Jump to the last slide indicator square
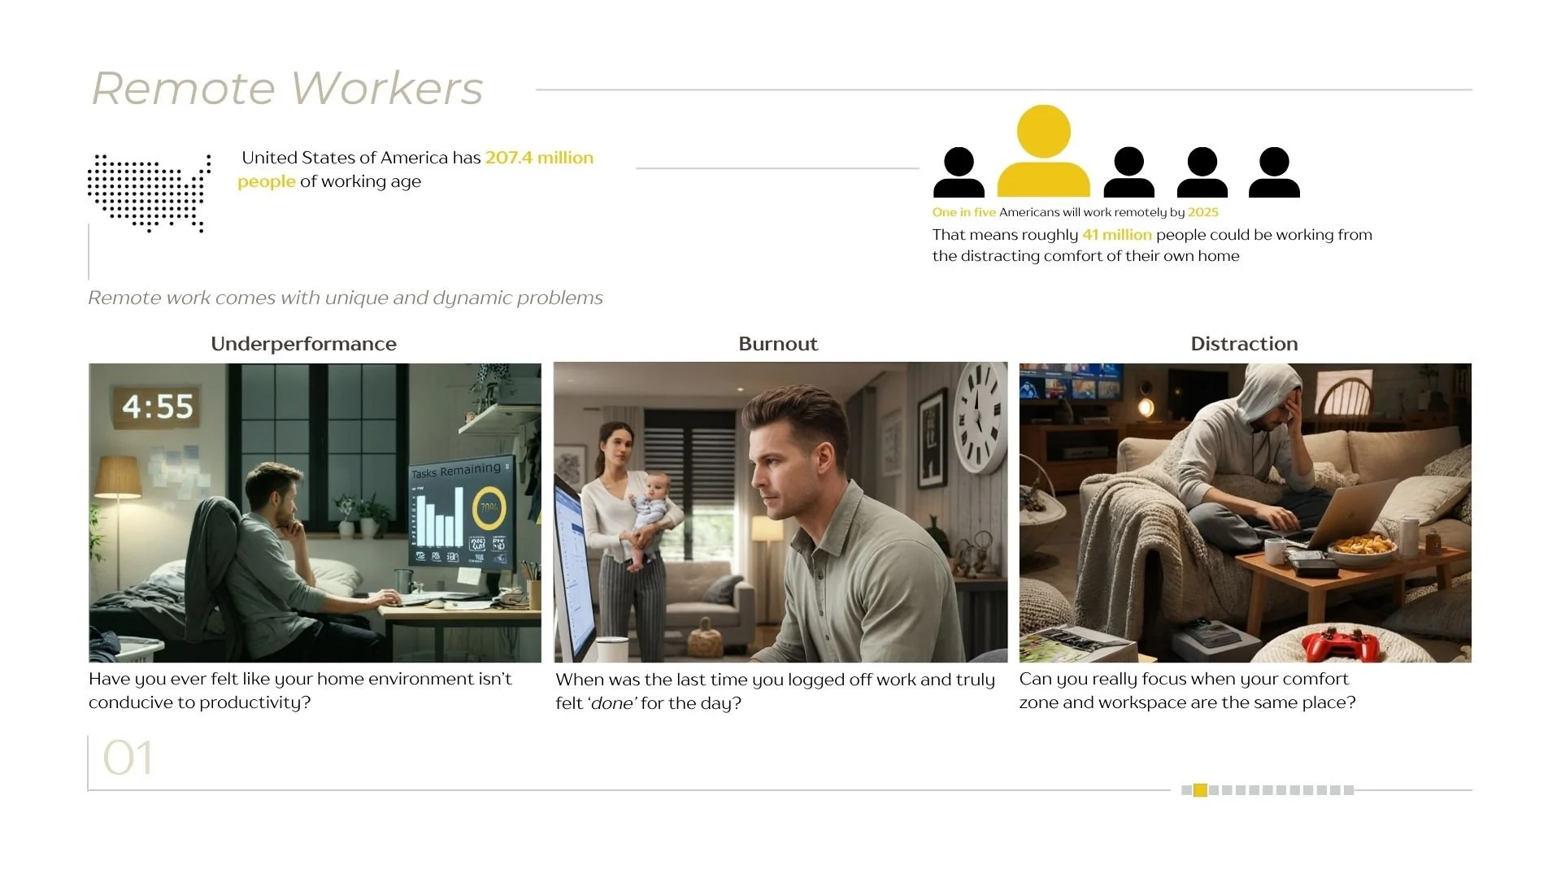Image resolution: width=1561 pixels, height=878 pixels. click(x=1349, y=790)
